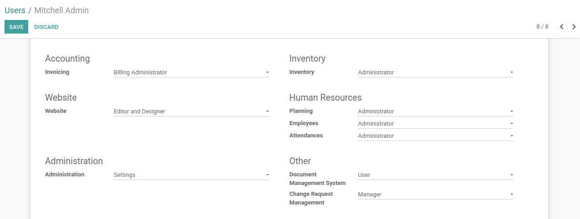Image resolution: width=580 pixels, height=219 pixels.
Task: Open the Change Request Management dropdown
Action: coord(435,194)
